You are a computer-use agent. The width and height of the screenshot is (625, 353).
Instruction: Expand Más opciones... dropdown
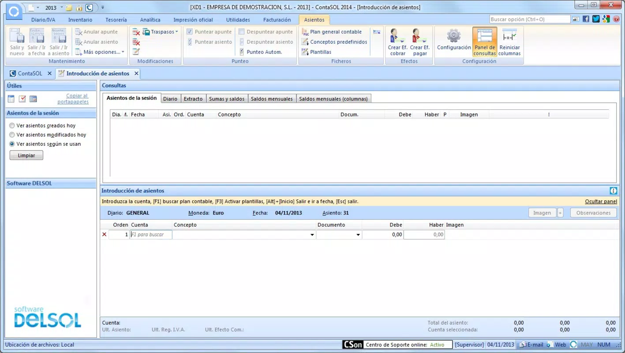click(123, 52)
